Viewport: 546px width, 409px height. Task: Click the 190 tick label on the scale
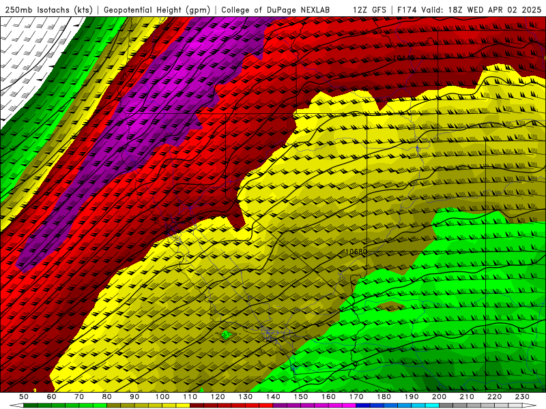pyautogui.click(x=412, y=397)
